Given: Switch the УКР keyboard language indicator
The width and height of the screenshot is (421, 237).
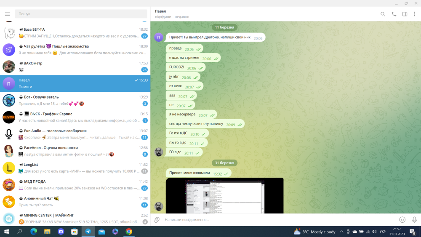Looking at the screenshot, I should pyautogui.click(x=383, y=232).
